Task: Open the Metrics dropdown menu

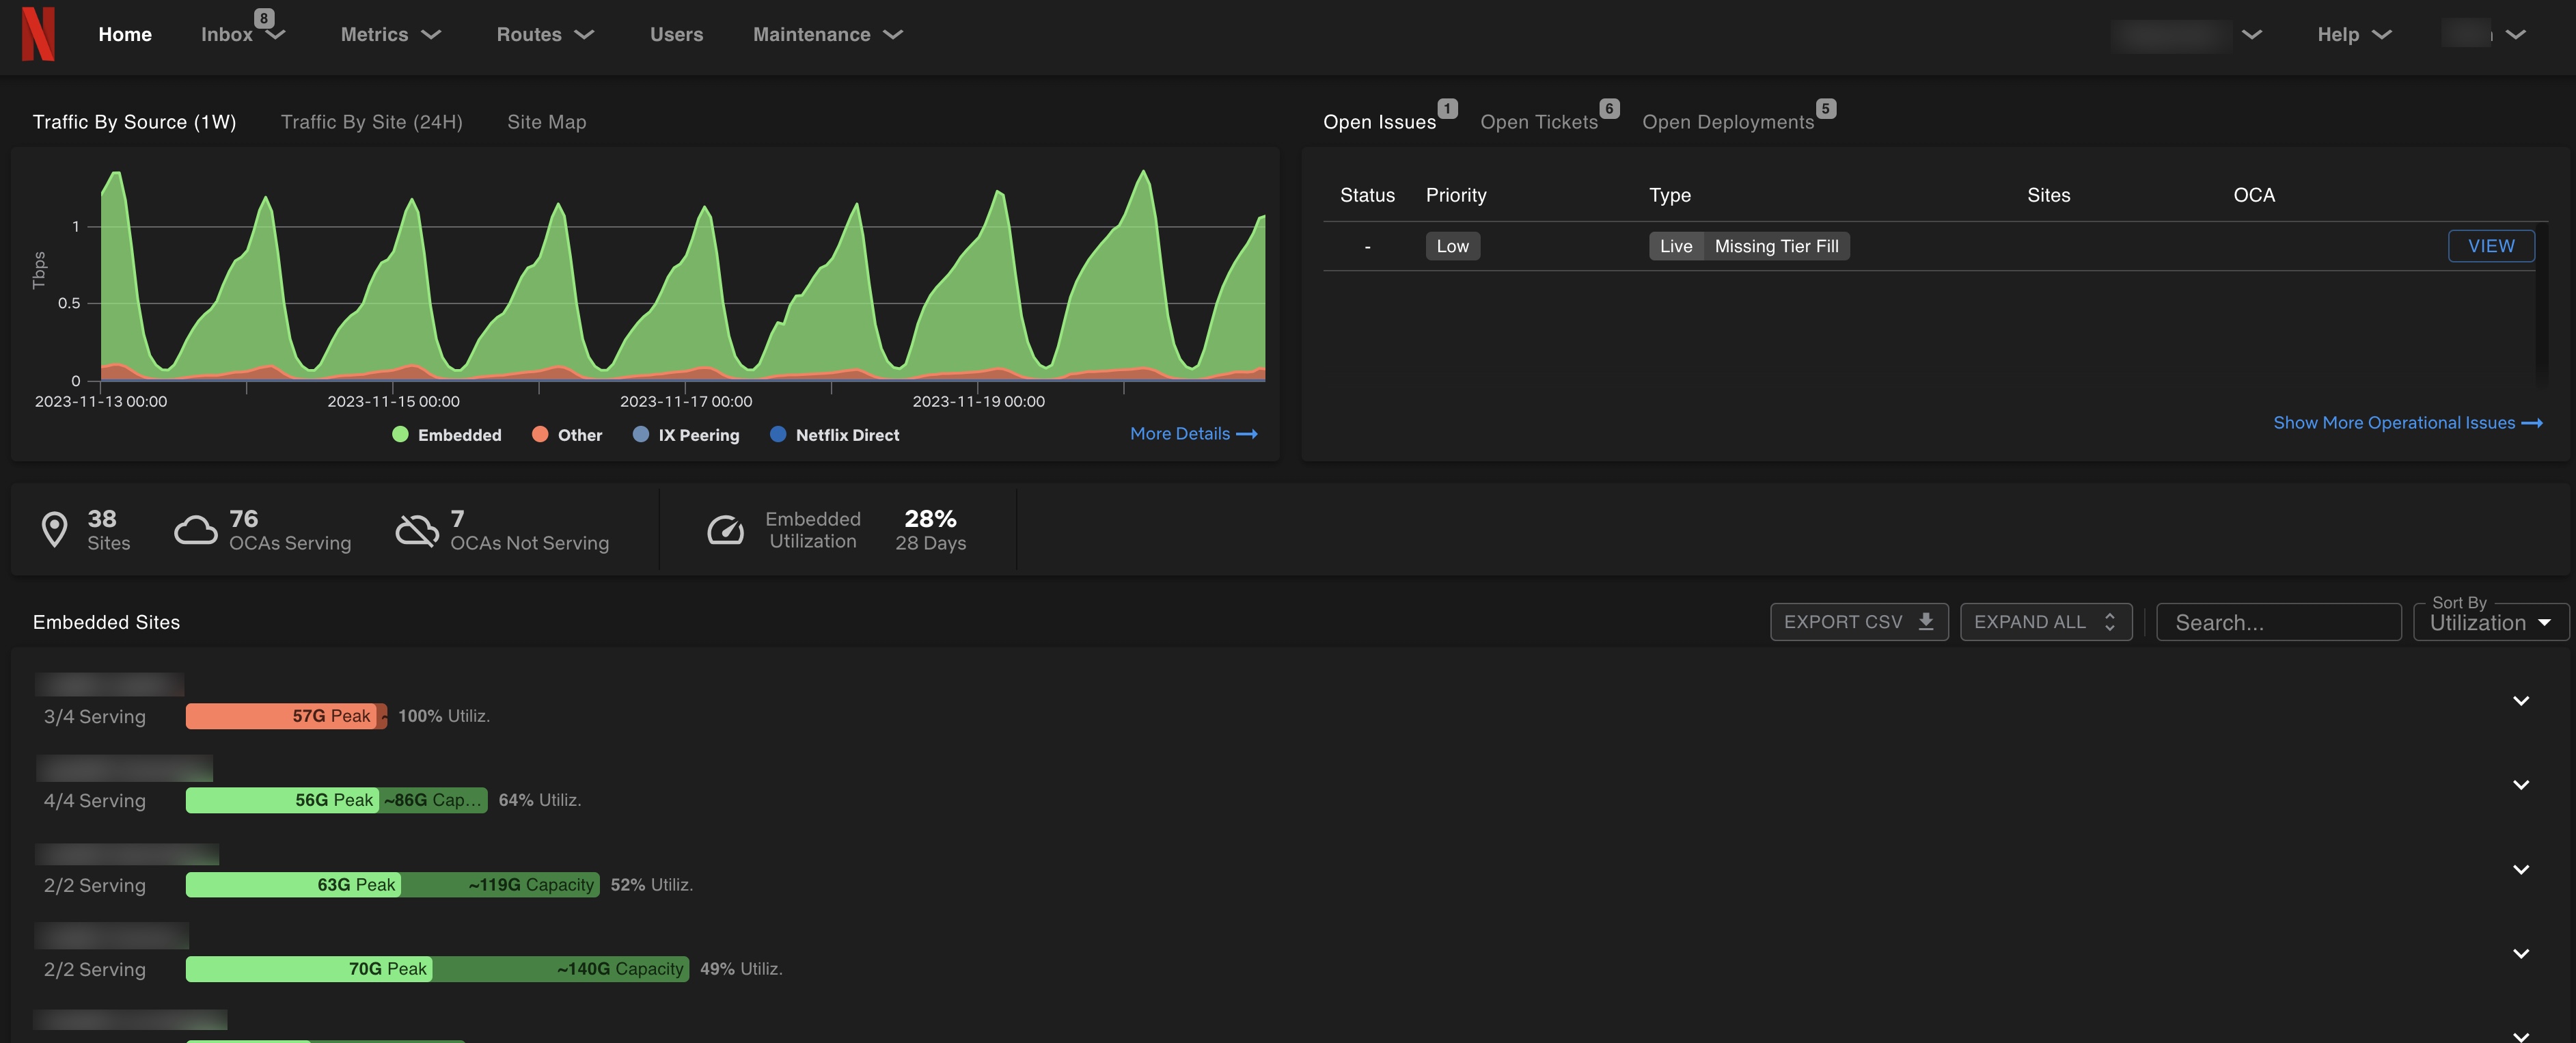Action: point(391,34)
